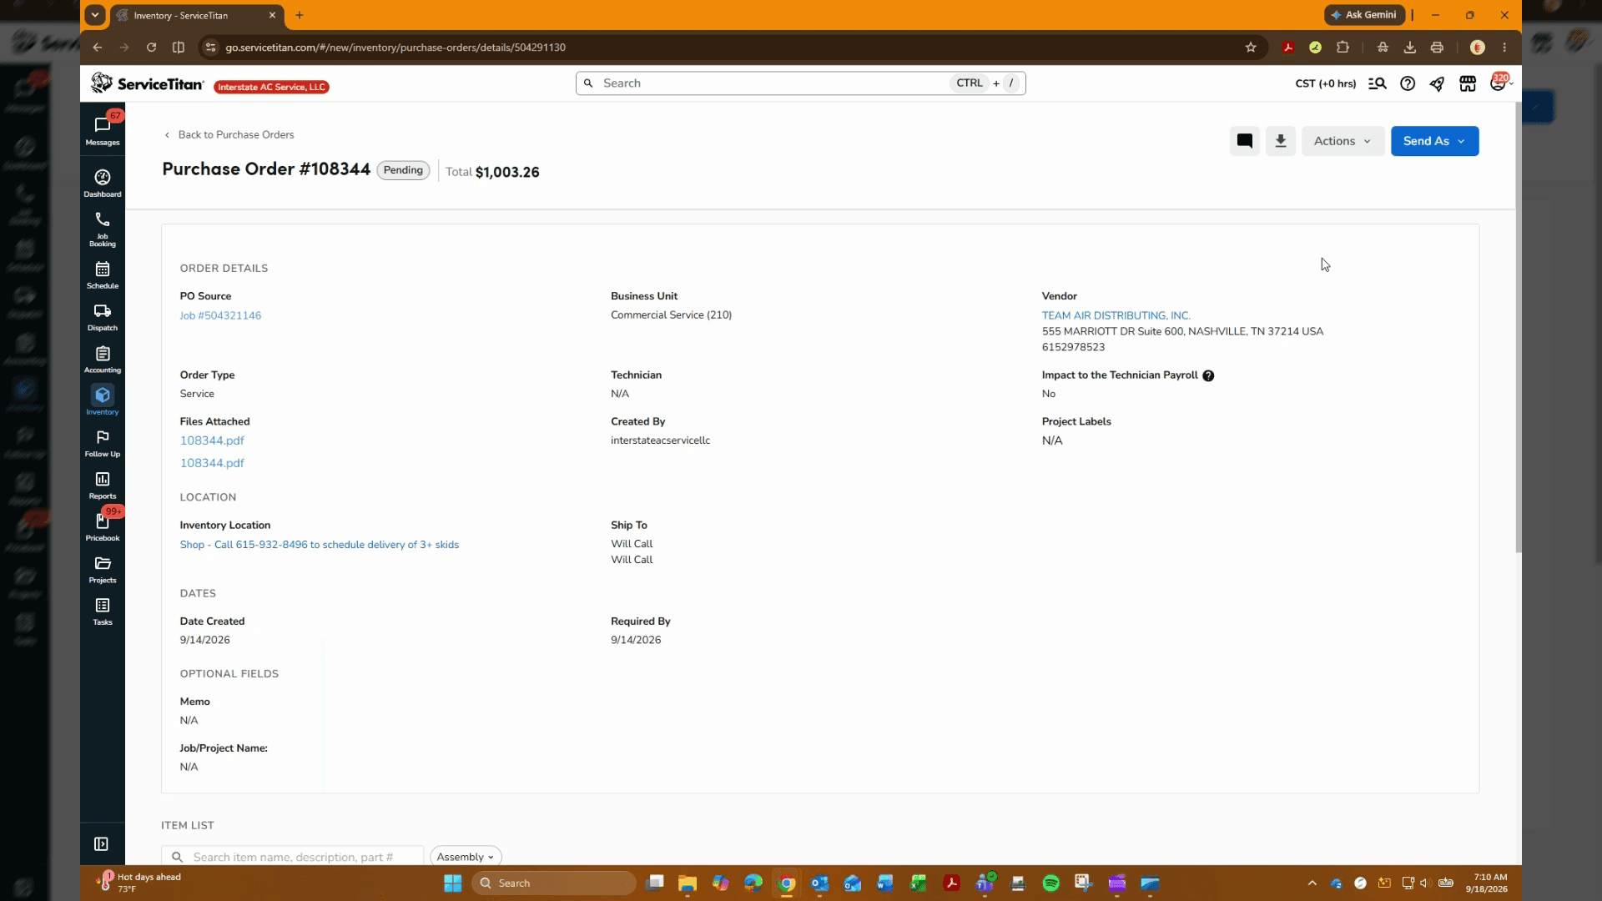Open the Schedule sidebar item
This screenshot has width=1602, height=901.
(103, 275)
